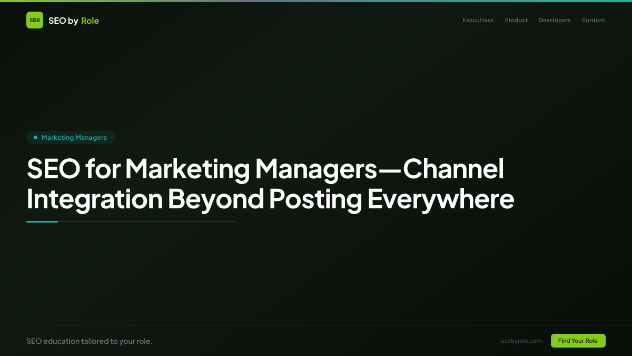The width and height of the screenshot is (632, 356).
Task: Click the green 'Role' text in the header logo
Action: coord(90,21)
